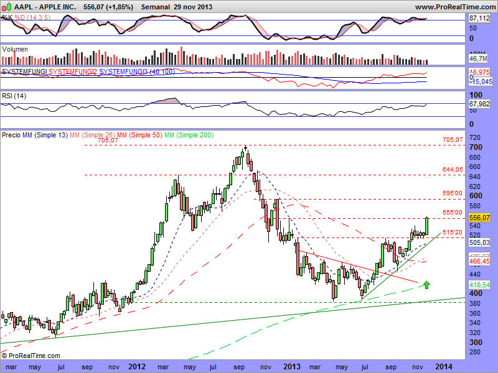Click the "MM (Simple 26)" moving average label

(x=92, y=135)
